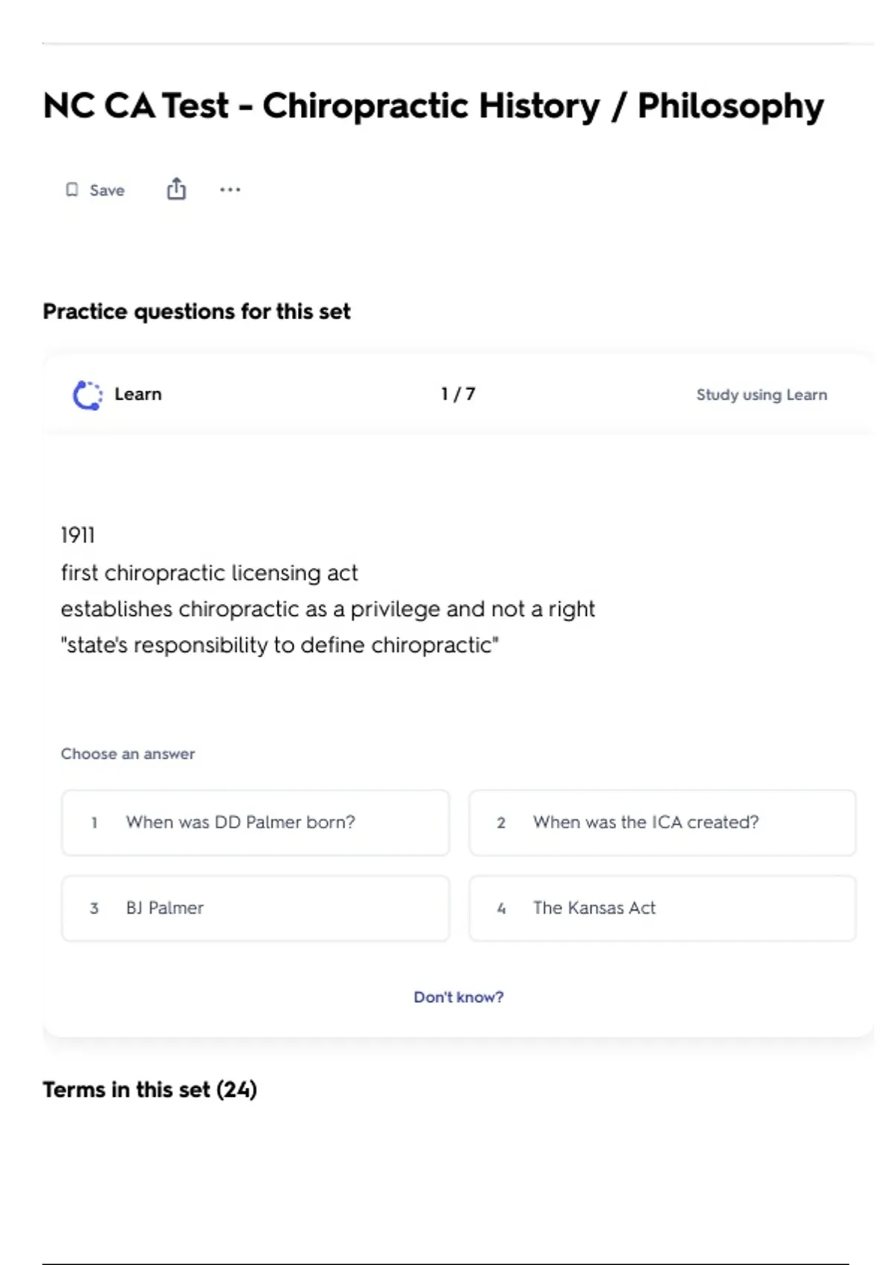Screen dimensions: 892x1265
Task: Click "Practice questions for this set" heading
Action: coord(196,311)
